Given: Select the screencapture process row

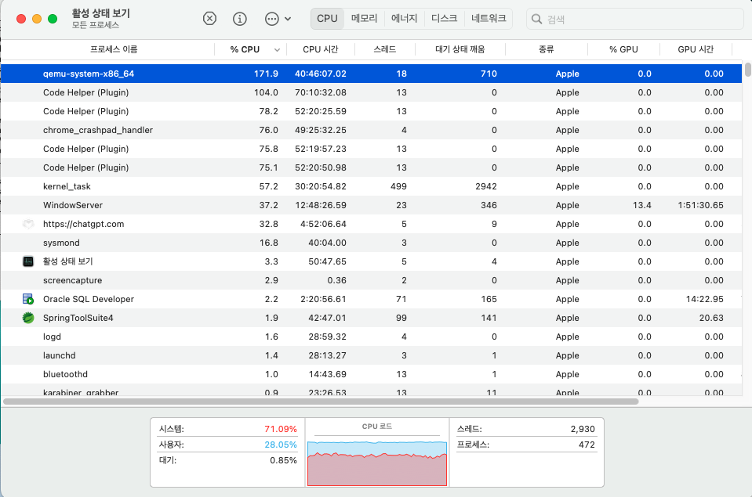Looking at the screenshot, I should [x=371, y=280].
